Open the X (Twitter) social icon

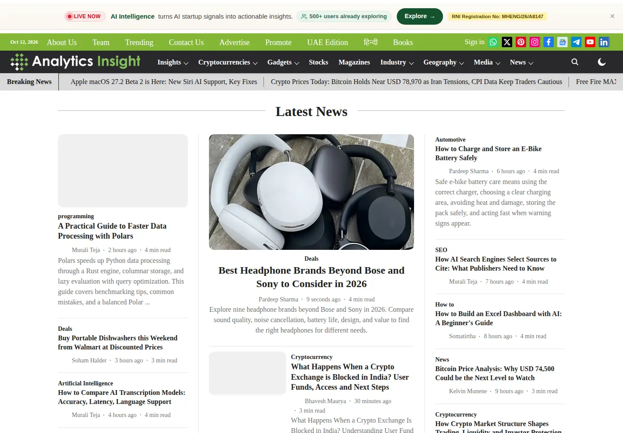[x=507, y=42]
